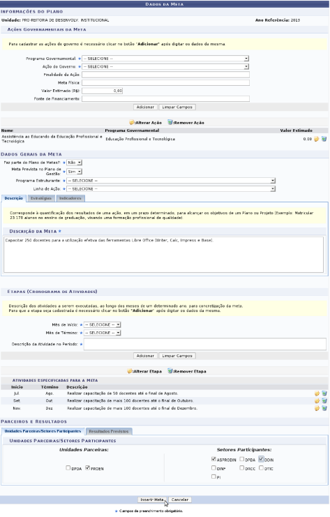Delete the Jul–Ago activity stage
Viewport: 330px width, 517px height.
coord(324,394)
